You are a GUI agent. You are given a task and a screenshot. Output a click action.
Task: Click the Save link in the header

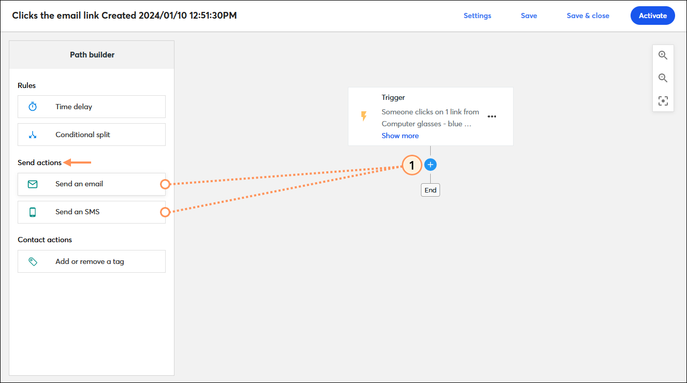[x=529, y=16]
